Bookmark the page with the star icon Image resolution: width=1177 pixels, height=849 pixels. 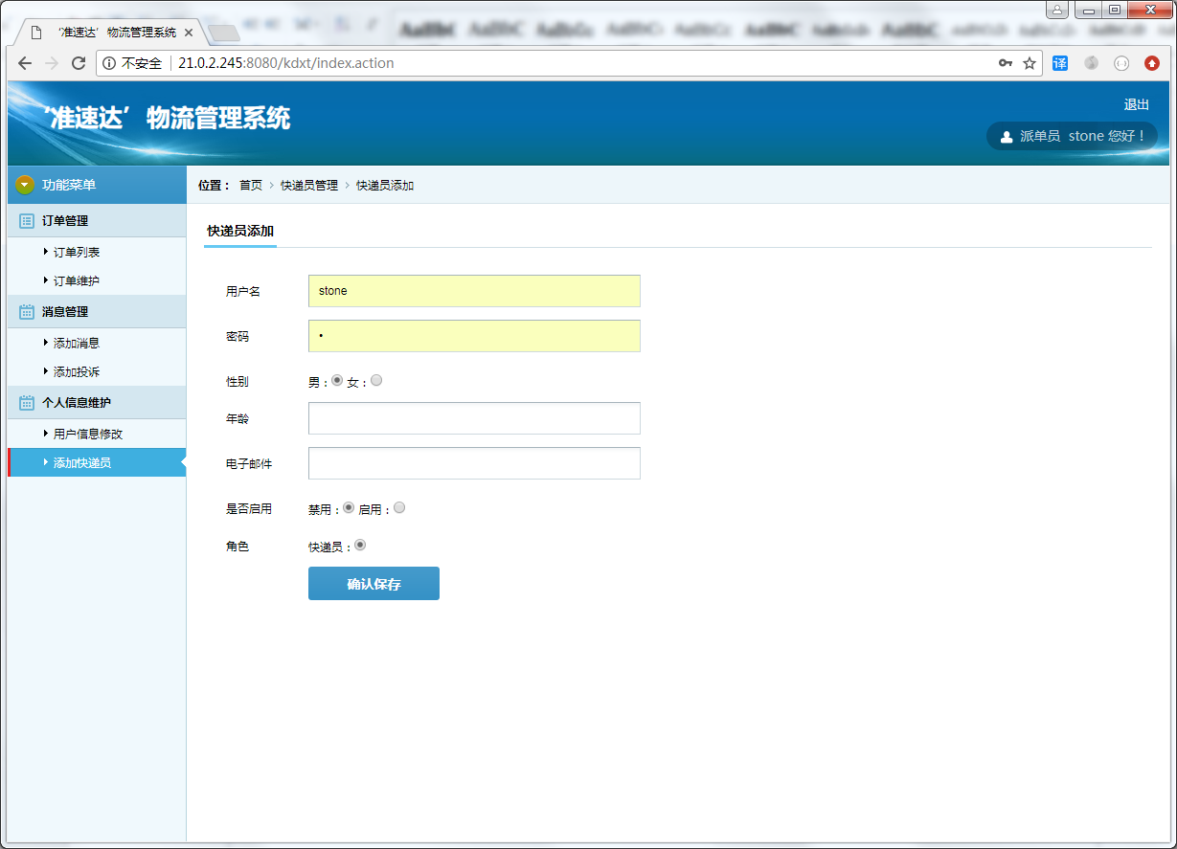(1030, 63)
